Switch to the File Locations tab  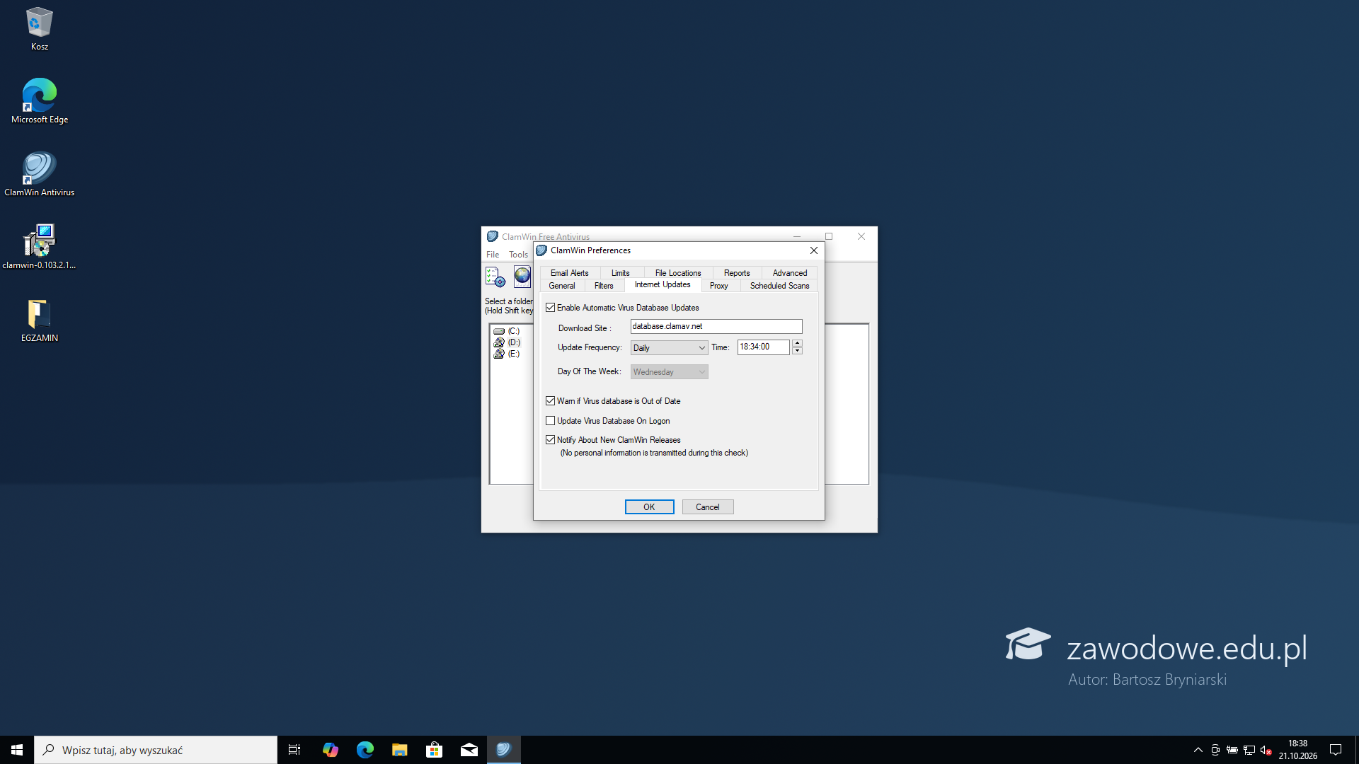pos(678,273)
